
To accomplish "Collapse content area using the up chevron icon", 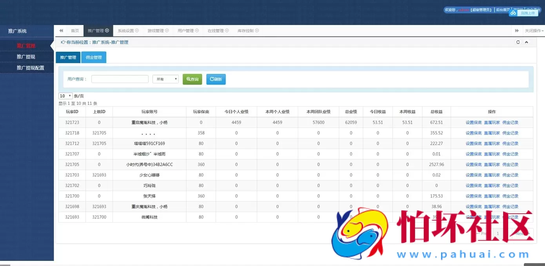I will point(527,42).
